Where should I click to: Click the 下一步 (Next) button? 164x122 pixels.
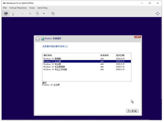[132, 111]
